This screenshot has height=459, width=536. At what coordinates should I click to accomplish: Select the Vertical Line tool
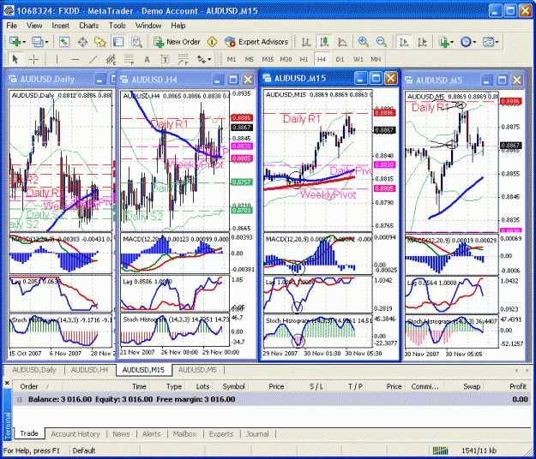[57, 59]
